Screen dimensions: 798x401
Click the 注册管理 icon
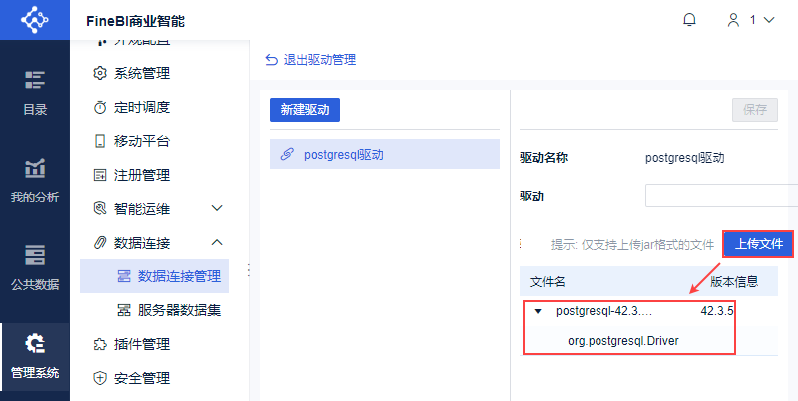pyautogui.click(x=100, y=175)
